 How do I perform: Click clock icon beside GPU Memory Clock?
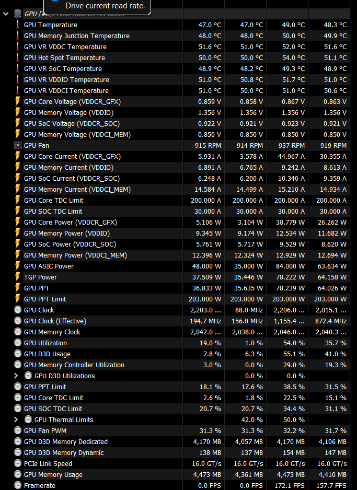(x=18, y=332)
